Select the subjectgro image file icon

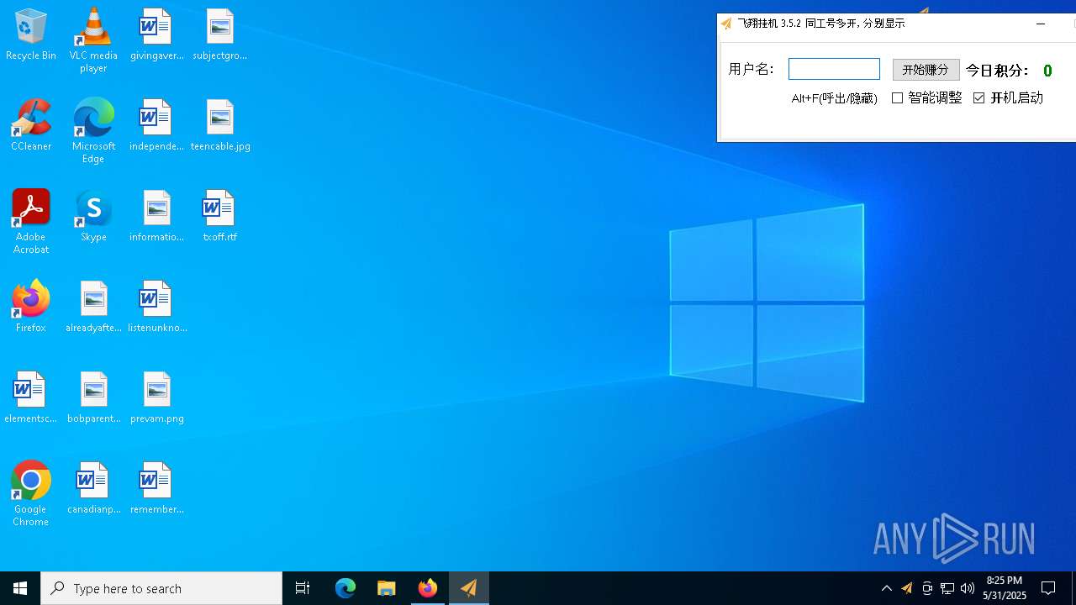point(220,34)
